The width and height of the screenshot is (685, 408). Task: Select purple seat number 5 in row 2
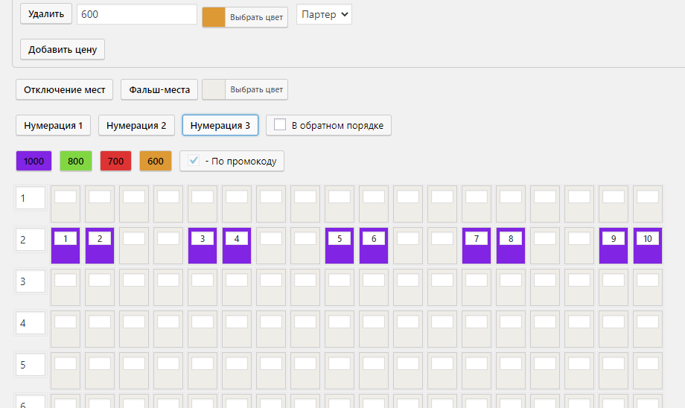(340, 246)
